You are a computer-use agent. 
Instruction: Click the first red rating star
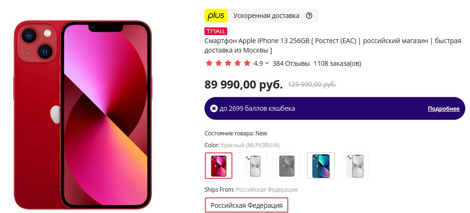click(x=209, y=63)
